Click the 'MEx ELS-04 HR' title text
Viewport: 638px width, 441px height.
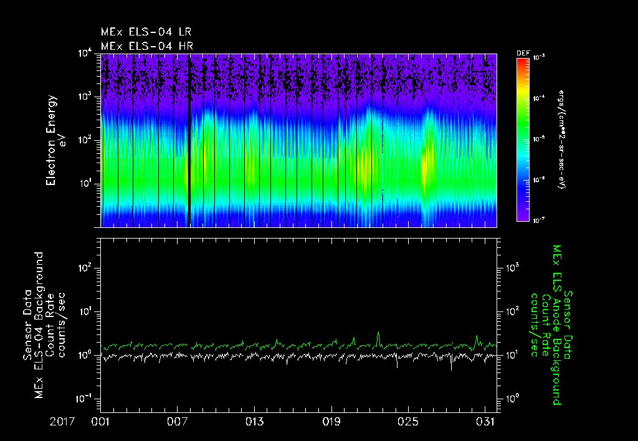coord(147,46)
